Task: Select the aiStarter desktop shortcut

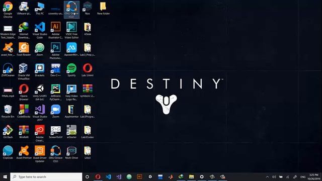Action: click(x=71, y=132)
